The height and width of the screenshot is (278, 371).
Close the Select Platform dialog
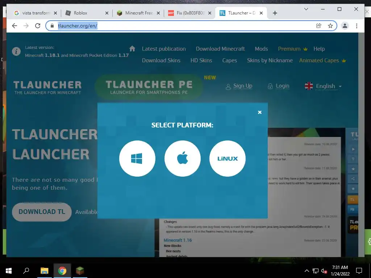(x=259, y=112)
